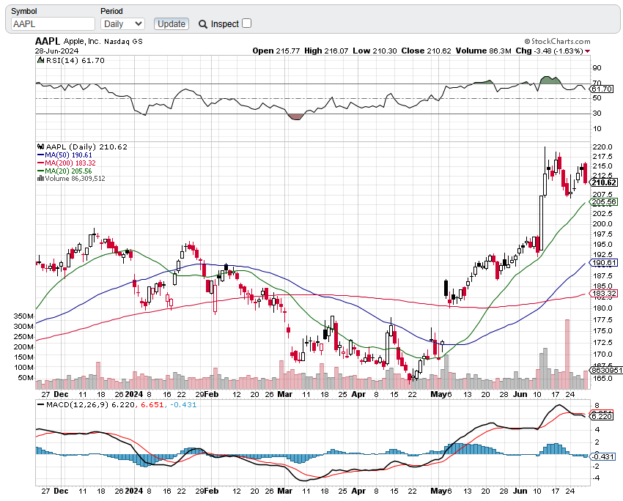Click the 190.61 MA(50) axis label

coord(604,263)
